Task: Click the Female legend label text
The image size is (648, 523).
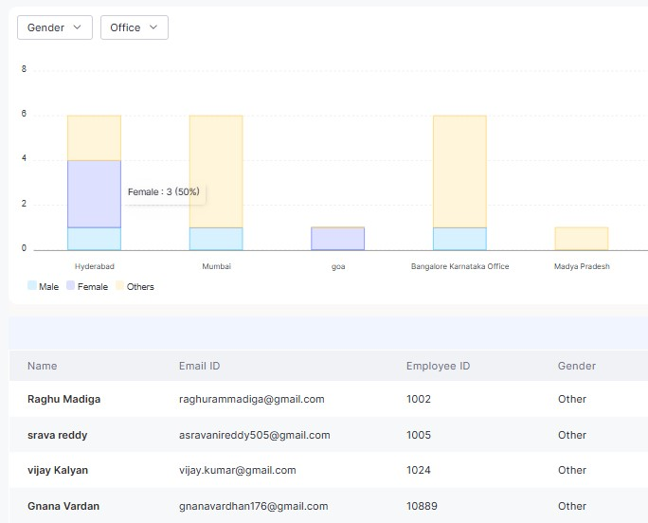Action: tap(93, 286)
